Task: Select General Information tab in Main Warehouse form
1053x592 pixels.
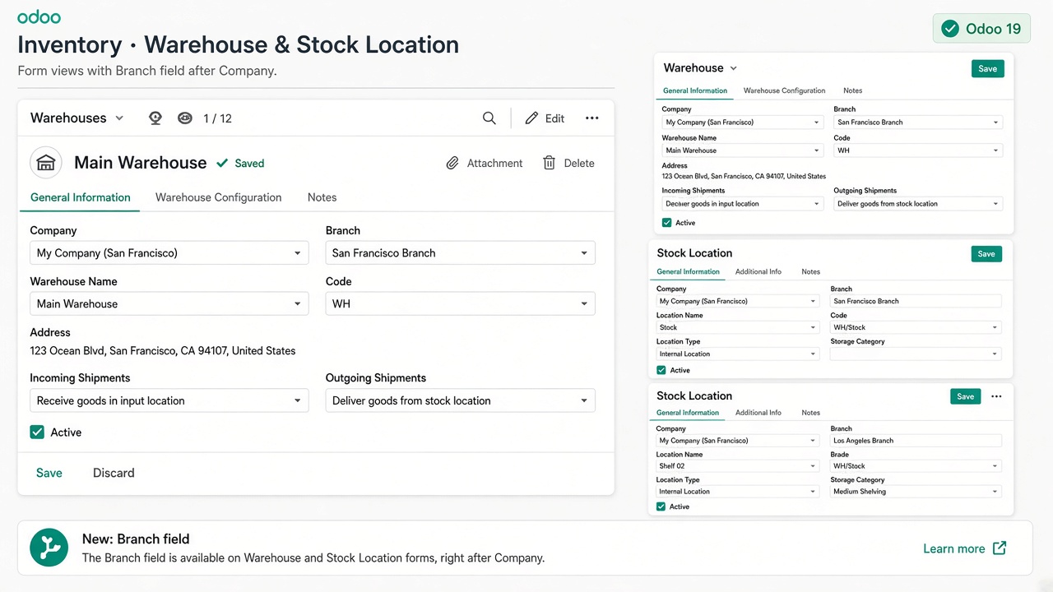Action: pos(81,198)
